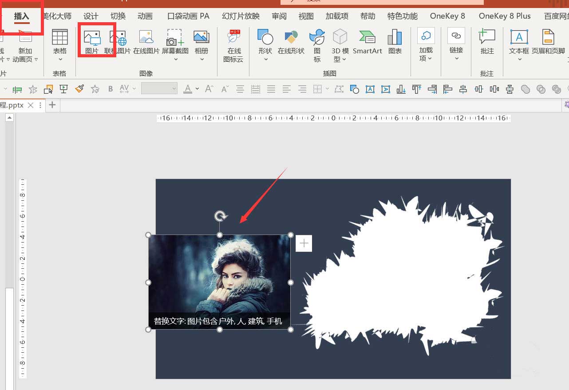Expand the 形状 shapes dropdown
569x390 pixels.
[x=265, y=59]
